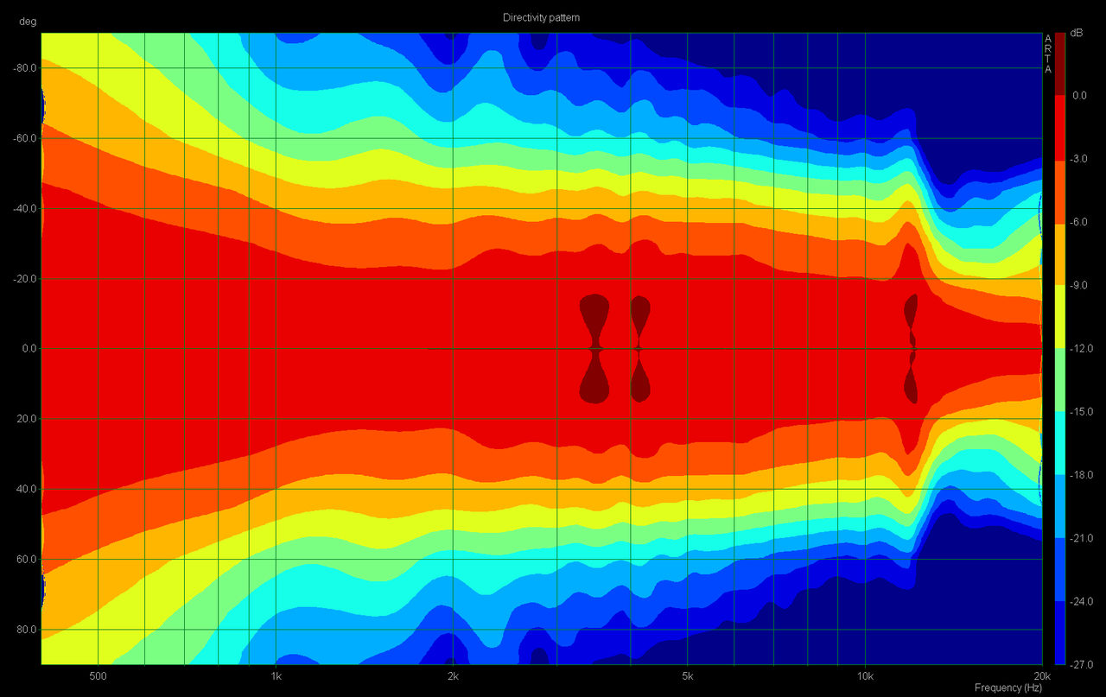
Task: Pick the dark red swatch above 0.0 dB
Action: (1060, 64)
